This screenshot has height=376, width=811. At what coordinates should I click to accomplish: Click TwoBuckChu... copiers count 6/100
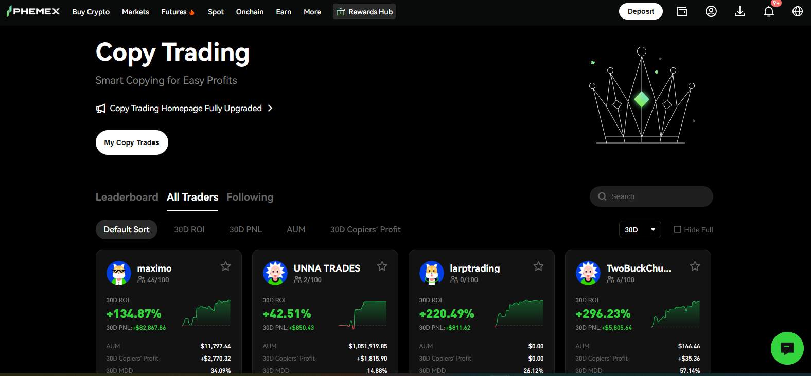pyautogui.click(x=621, y=280)
